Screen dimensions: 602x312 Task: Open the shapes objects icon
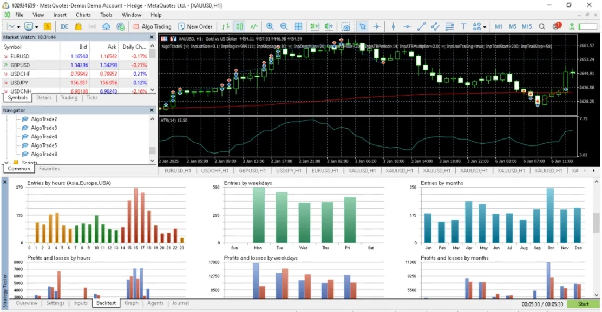(x=477, y=26)
